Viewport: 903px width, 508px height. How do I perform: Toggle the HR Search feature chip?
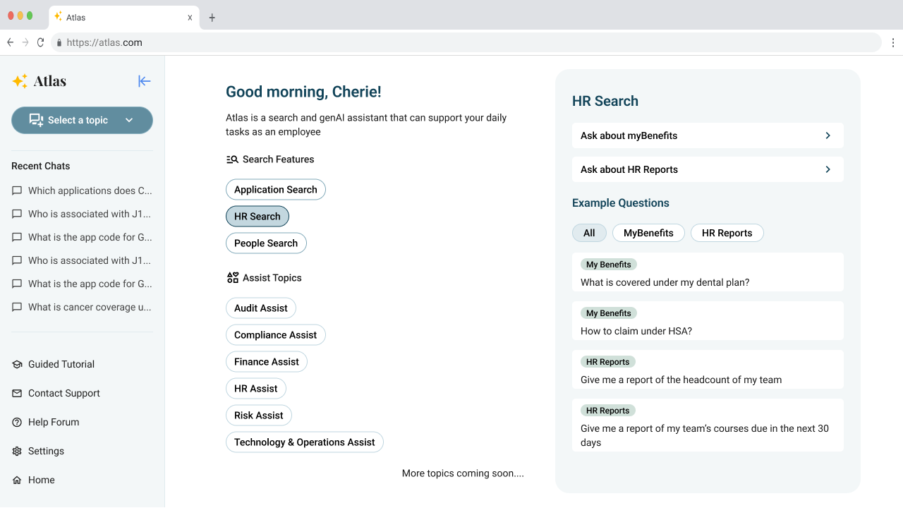(257, 217)
